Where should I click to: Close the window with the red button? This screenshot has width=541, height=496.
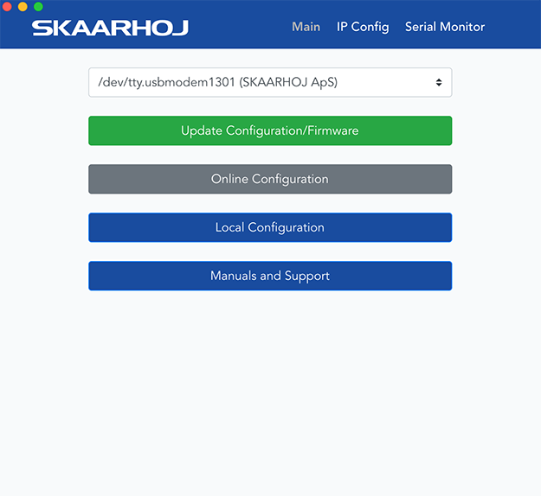(8, 6)
